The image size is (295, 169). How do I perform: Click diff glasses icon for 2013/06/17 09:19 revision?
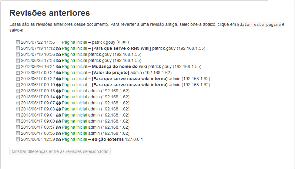(59, 85)
